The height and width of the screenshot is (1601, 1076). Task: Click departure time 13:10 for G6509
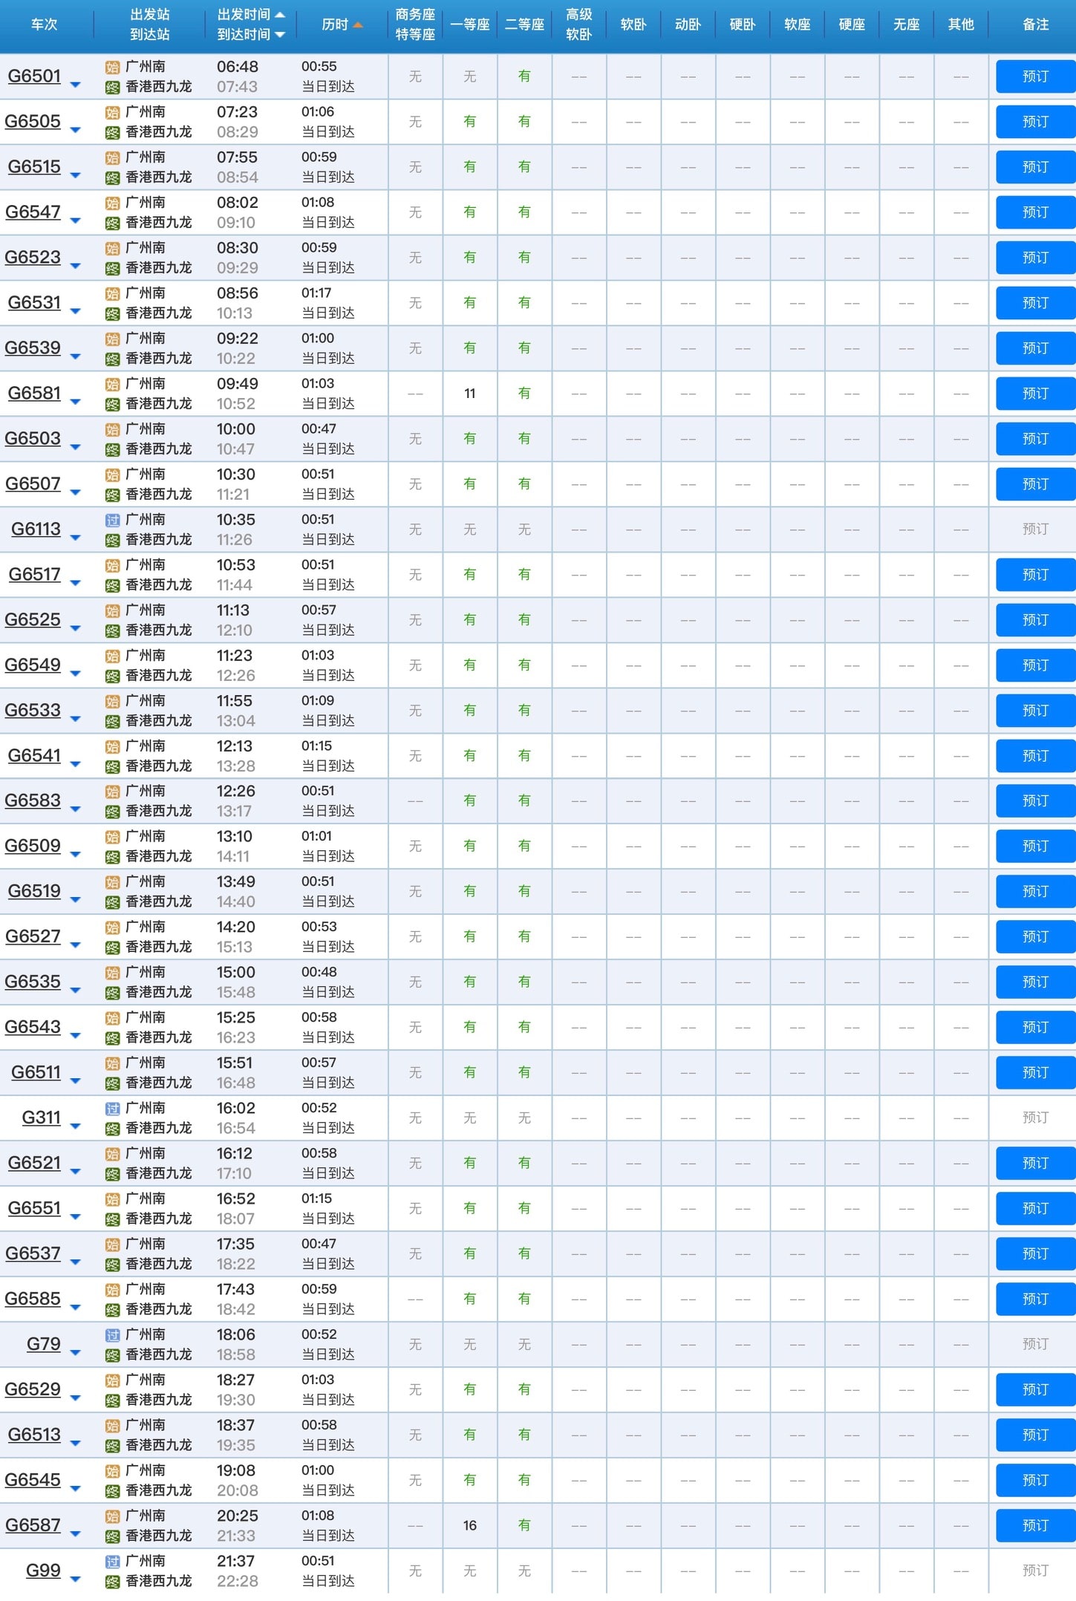point(235,836)
